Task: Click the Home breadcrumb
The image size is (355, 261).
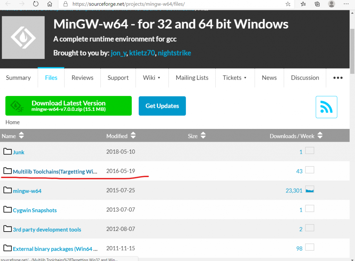Action: pos(12,122)
